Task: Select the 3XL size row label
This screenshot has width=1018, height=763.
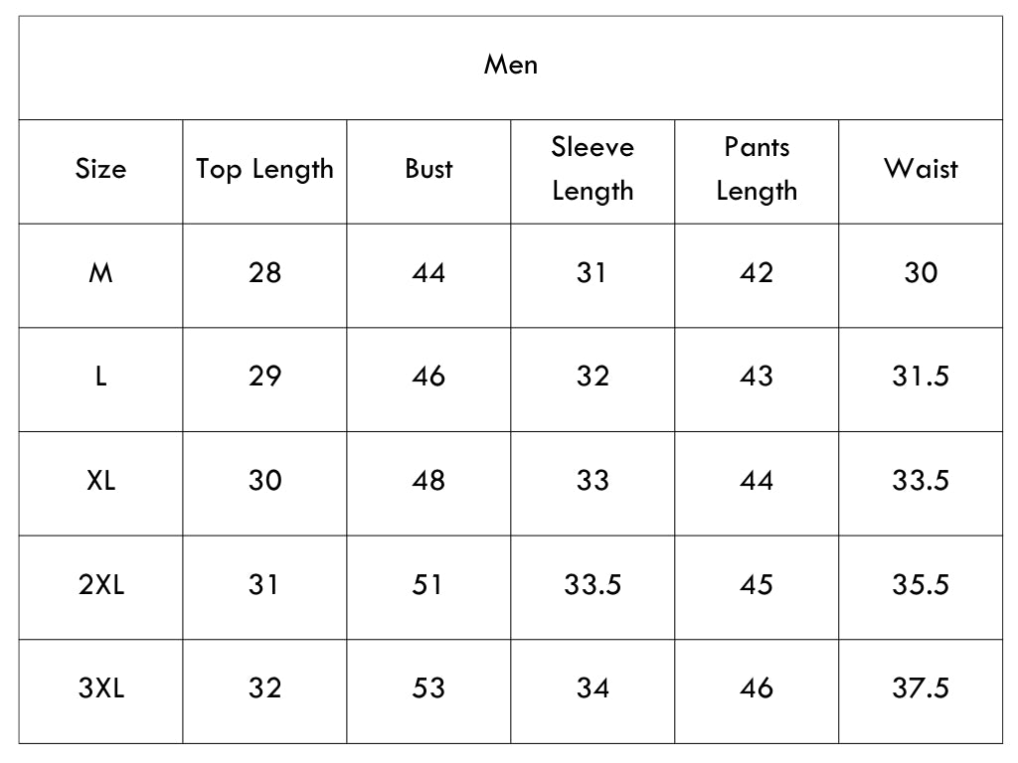Action: coord(100,688)
